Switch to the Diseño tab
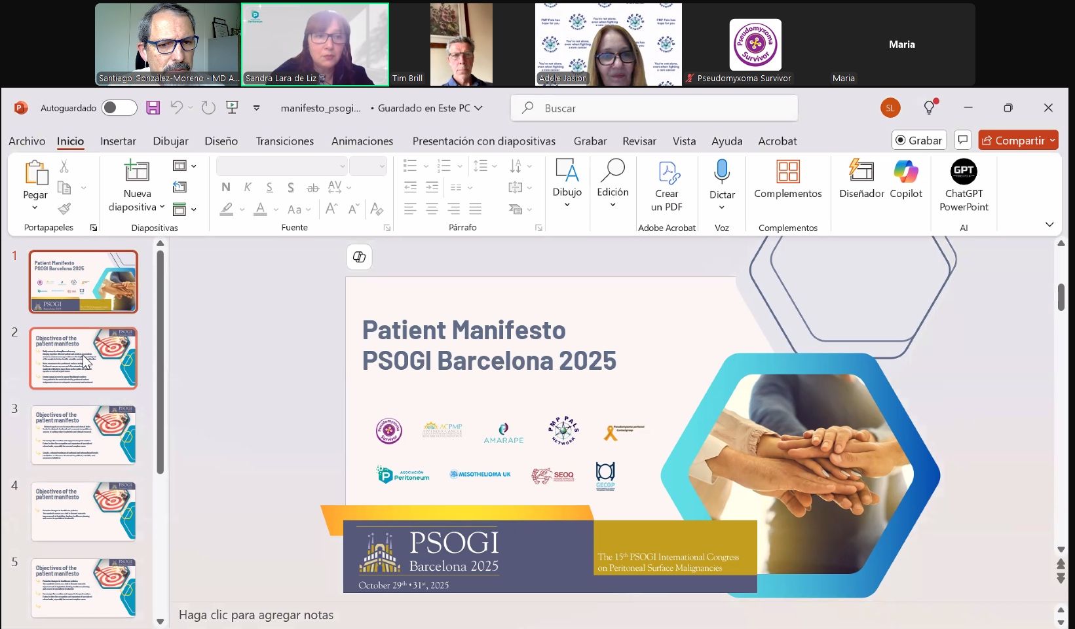 coord(221,141)
